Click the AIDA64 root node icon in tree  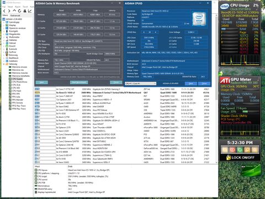click(4, 19)
